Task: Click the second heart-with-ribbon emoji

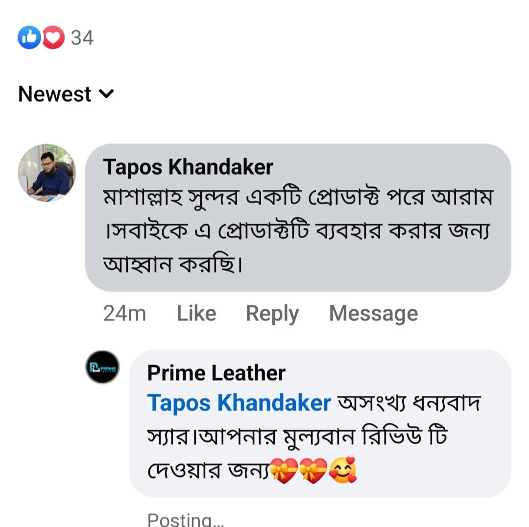Action: pos(313,472)
